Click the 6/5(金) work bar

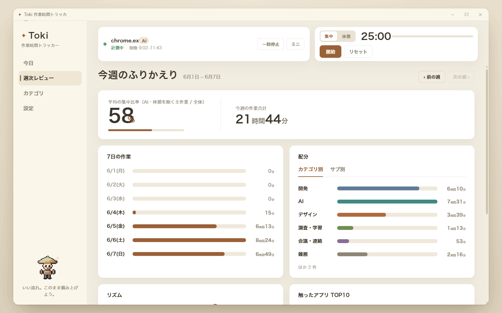(x=189, y=226)
